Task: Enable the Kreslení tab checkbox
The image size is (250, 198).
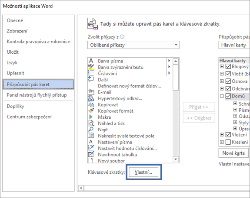Action: pyautogui.click(x=228, y=142)
